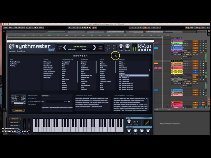Go to previous preset with left arrow
The image size is (211, 158).
click(65, 47)
